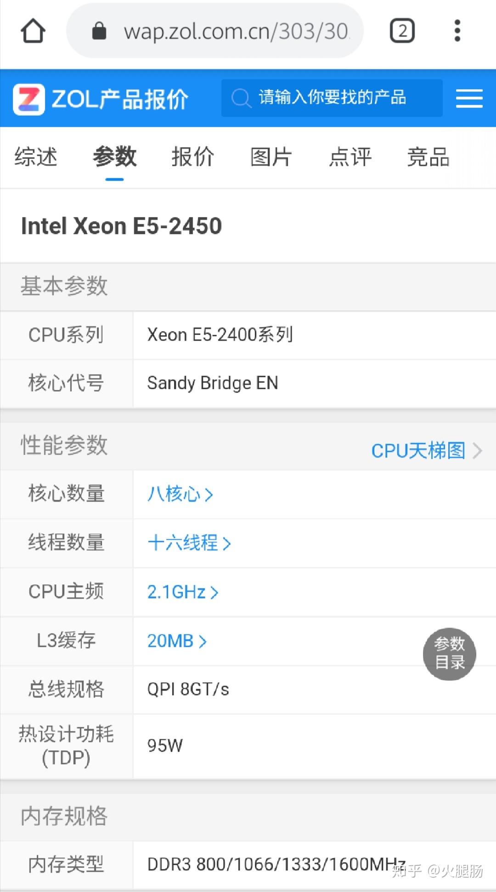Open the 20MB L3 cache link
496x892 pixels.
point(170,640)
